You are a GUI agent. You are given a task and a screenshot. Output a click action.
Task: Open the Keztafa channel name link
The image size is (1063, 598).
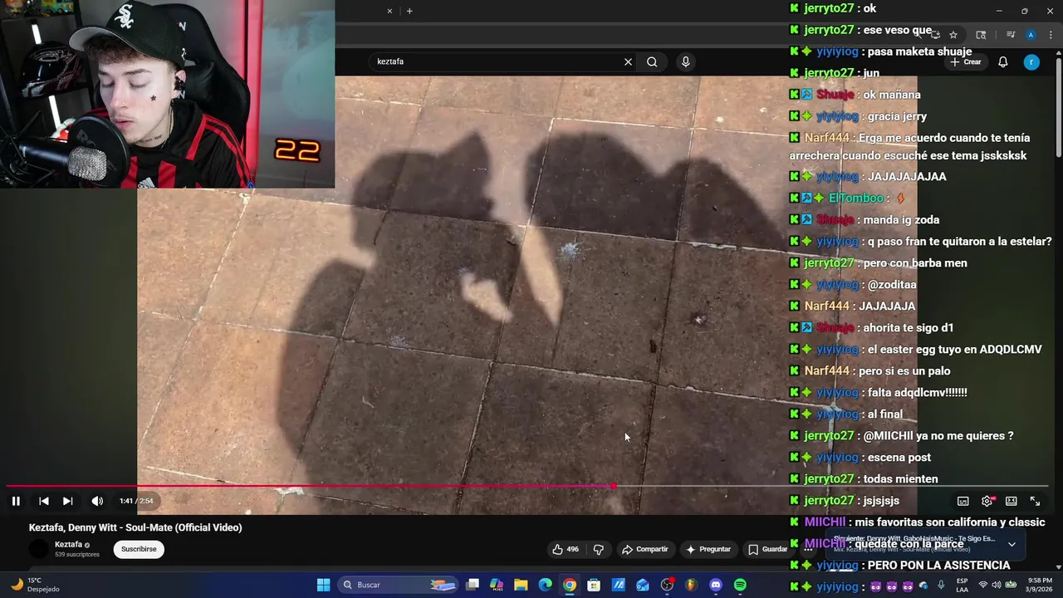point(68,545)
